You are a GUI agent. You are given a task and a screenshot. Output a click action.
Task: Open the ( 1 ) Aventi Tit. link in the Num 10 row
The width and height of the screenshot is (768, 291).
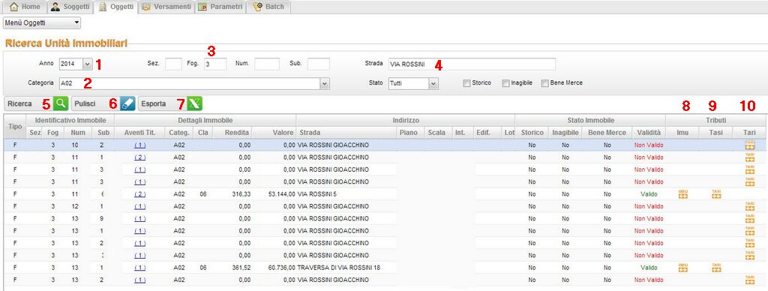139,145
